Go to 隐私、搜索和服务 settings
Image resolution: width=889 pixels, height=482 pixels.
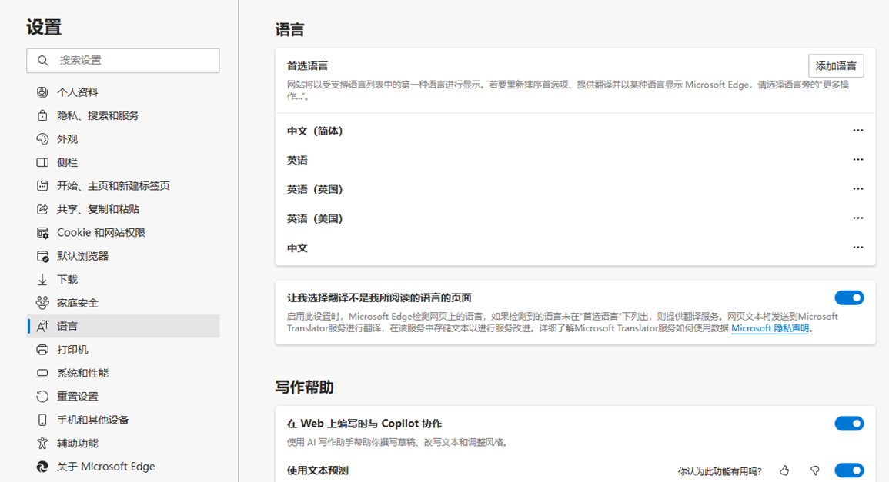123,115
